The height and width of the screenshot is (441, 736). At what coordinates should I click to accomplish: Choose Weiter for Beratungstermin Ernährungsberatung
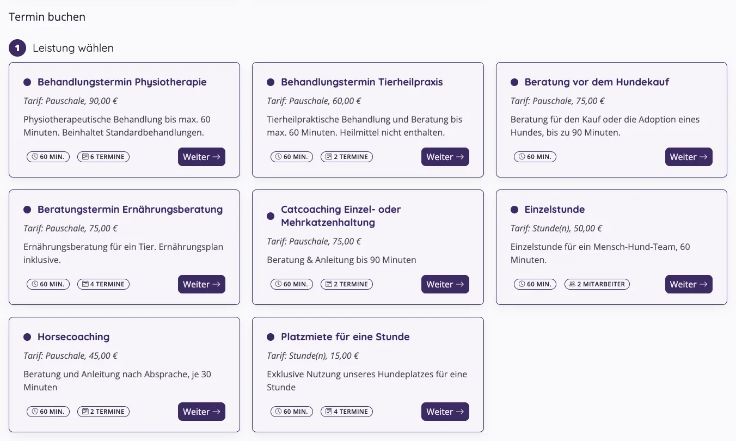[x=201, y=284]
